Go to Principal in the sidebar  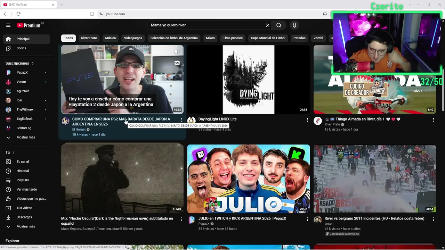26,39
